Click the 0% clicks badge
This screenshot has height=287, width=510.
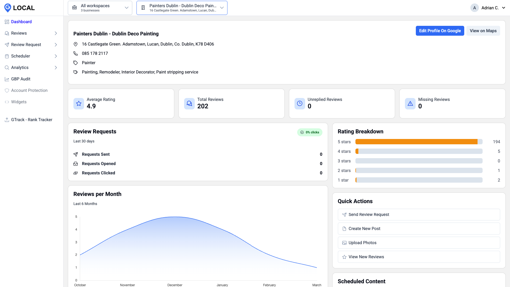click(310, 132)
